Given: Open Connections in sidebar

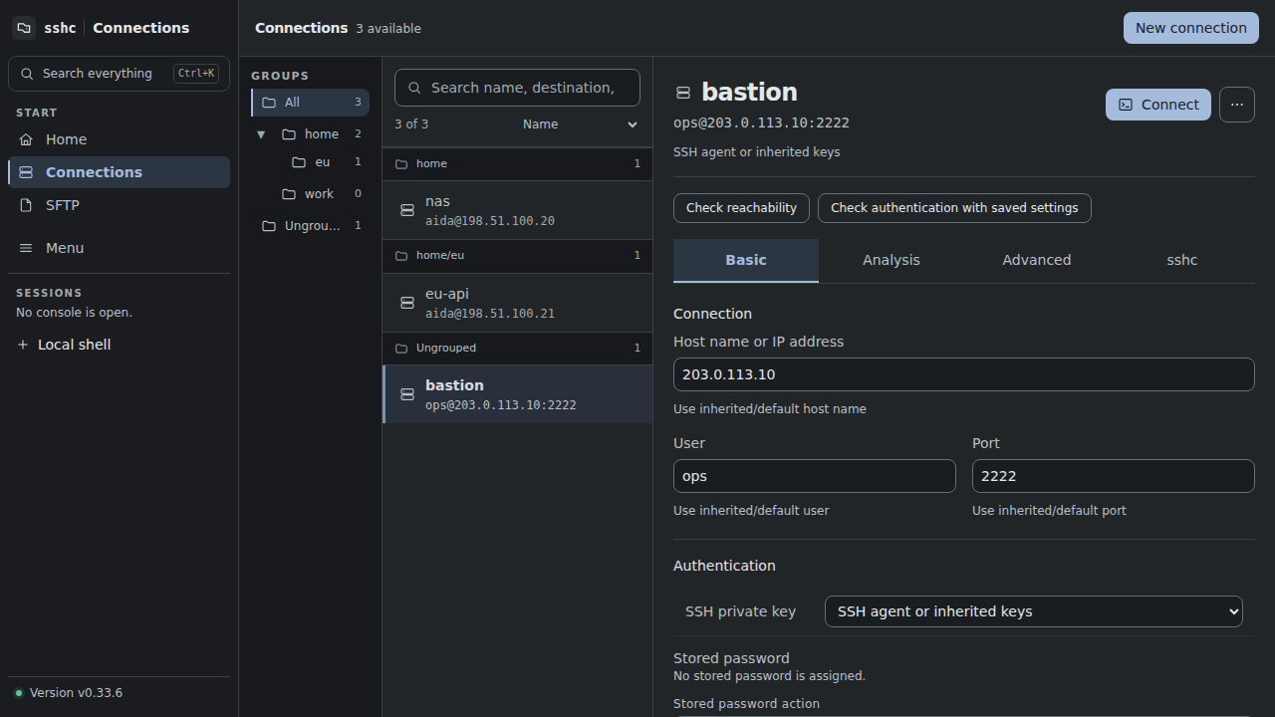Looking at the screenshot, I should click(x=119, y=172).
